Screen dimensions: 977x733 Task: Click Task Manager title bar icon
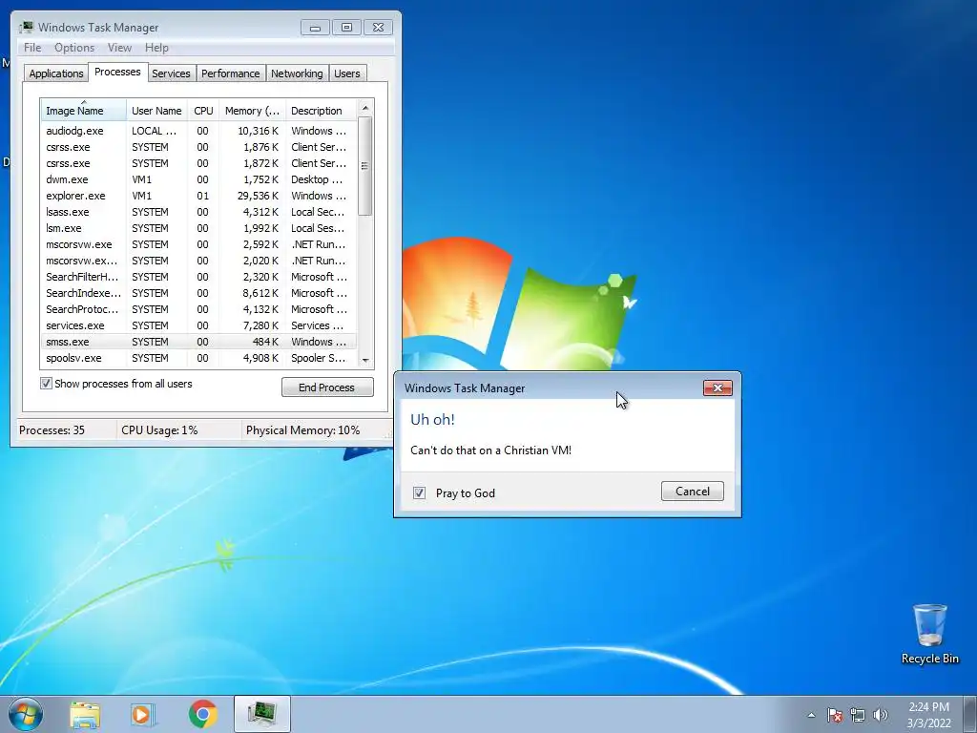point(26,27)
